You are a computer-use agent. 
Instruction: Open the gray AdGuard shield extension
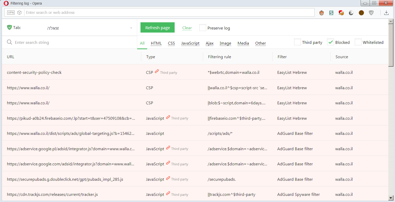tap(371, 13)
